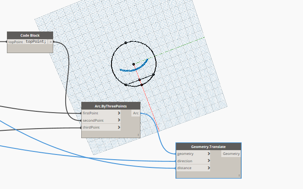Click the firstPoint input label
This screenshot has height=189, width=303.
point(90,113)
